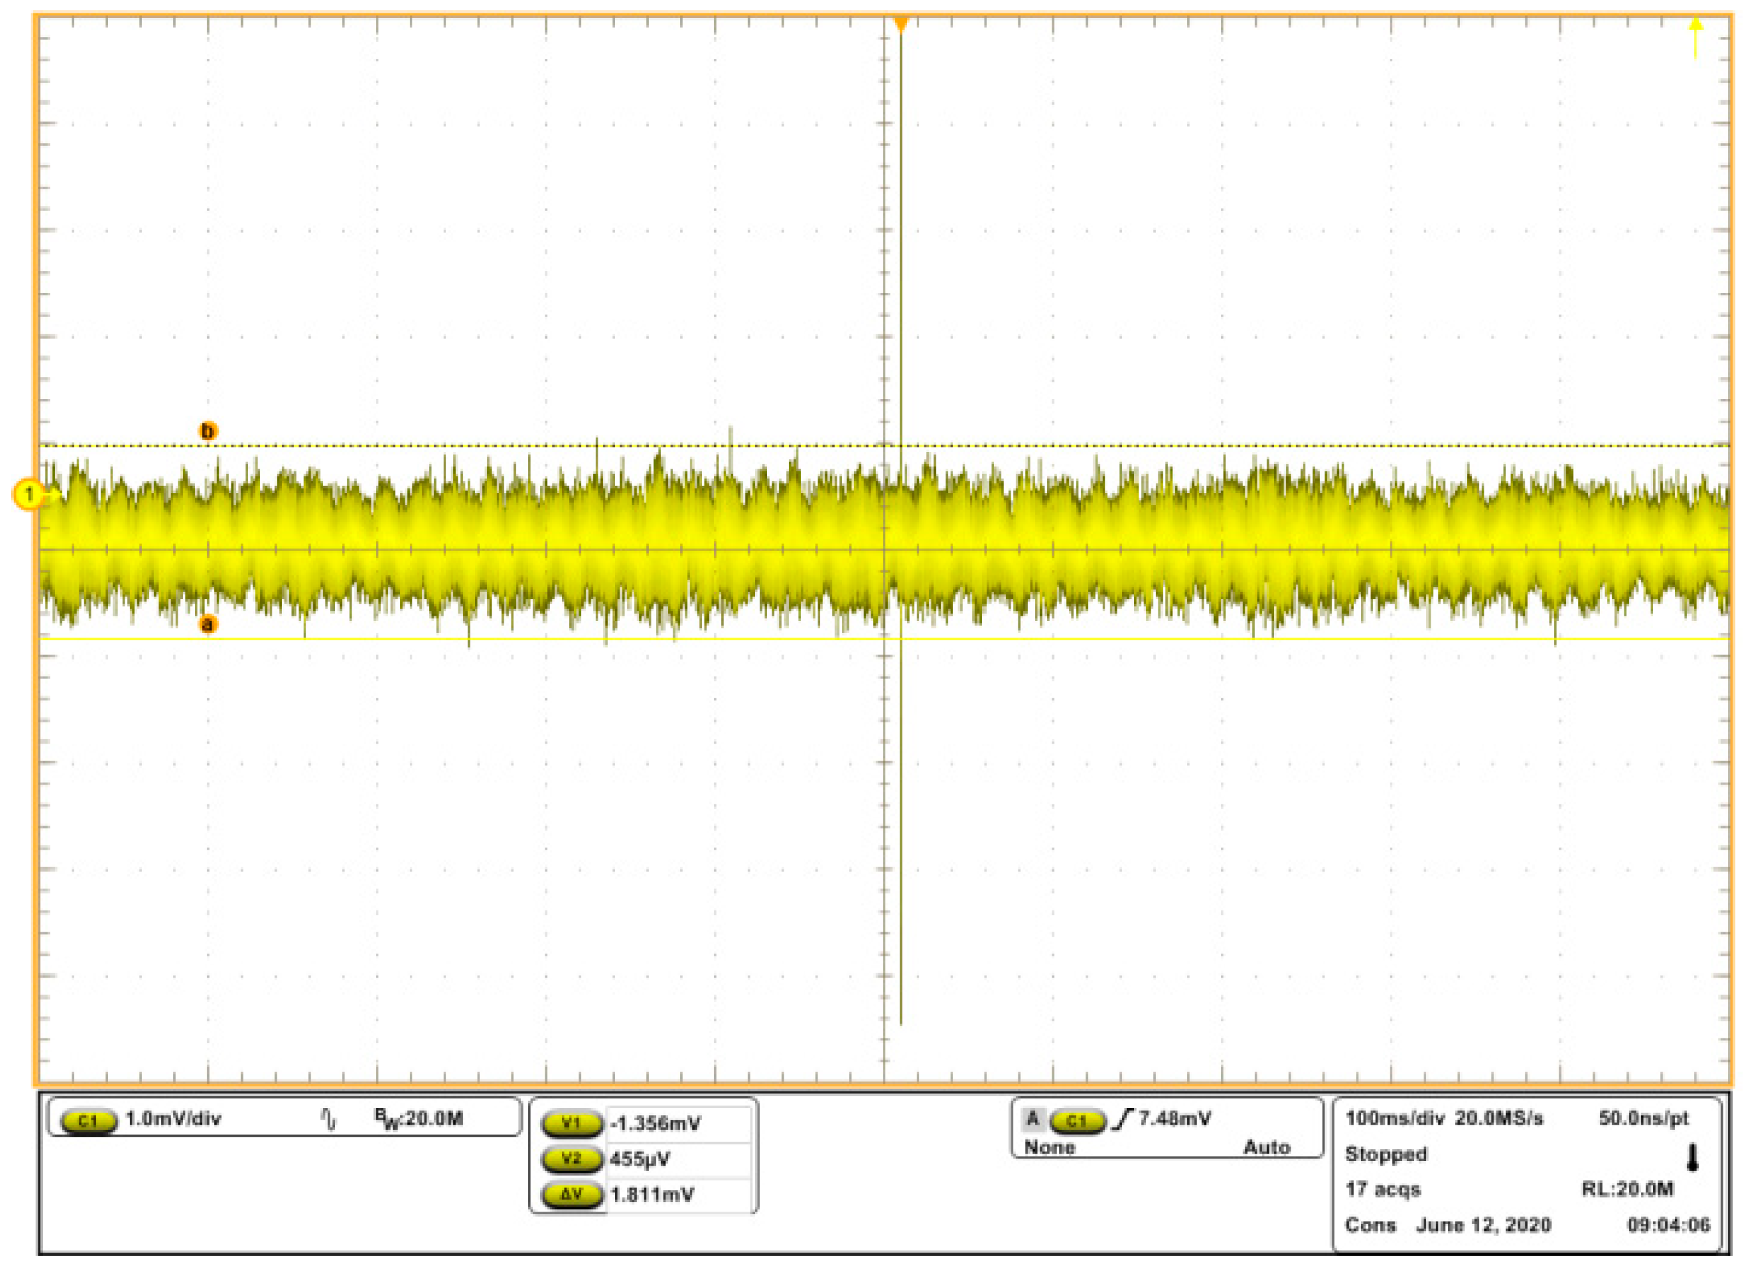Click the ΔV delta voltage badge
The width and height of the screenshot is (1749, 1266).
[x=571, y=1195]
